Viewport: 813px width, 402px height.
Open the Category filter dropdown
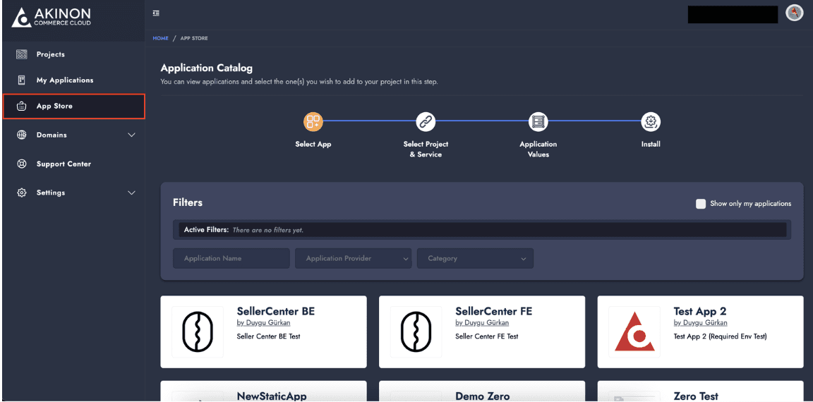[x=475, y=259]
